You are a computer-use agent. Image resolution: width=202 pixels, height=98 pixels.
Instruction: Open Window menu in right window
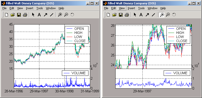[x=153, y=8]
